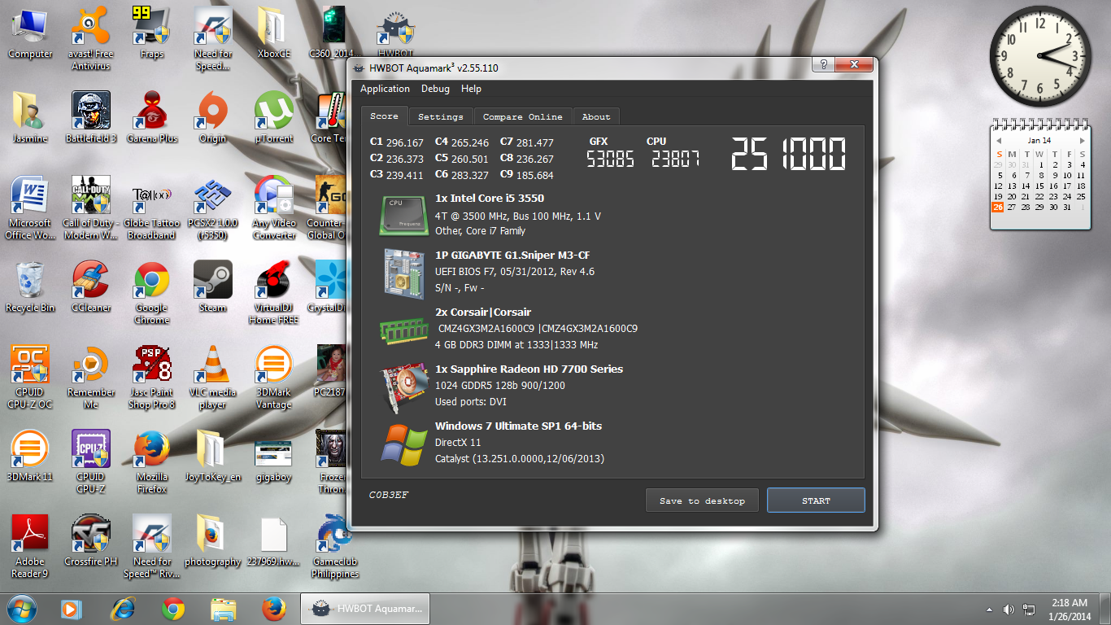
Task: Select the Globe Tattoo Broadband icon
Action: click(x=151, y=208)
